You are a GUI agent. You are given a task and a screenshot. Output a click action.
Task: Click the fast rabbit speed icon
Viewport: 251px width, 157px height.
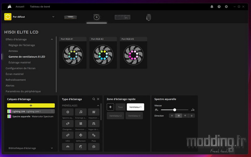pos(193,110)
